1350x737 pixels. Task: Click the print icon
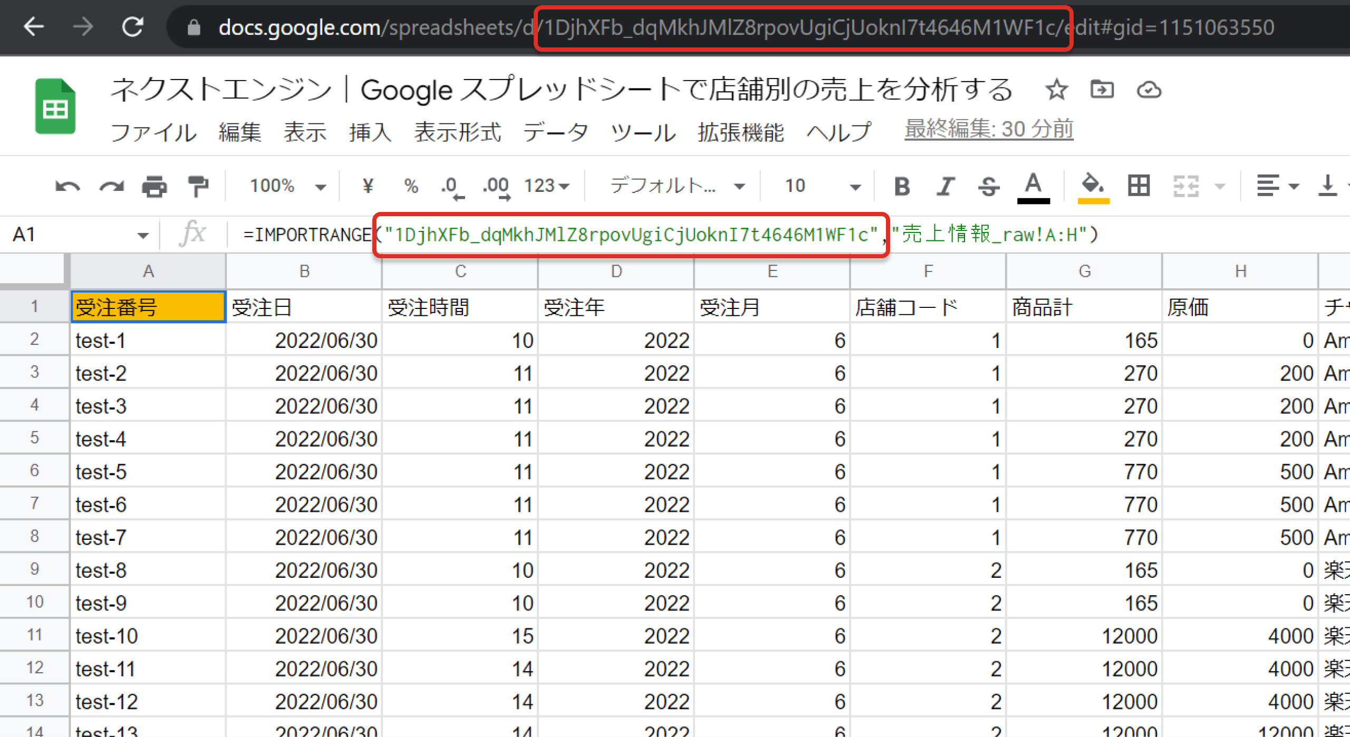coord(155,186)
